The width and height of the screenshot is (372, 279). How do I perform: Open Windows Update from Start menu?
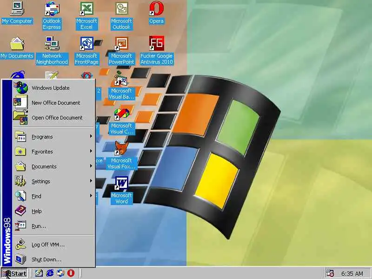[x=54, y=88]
